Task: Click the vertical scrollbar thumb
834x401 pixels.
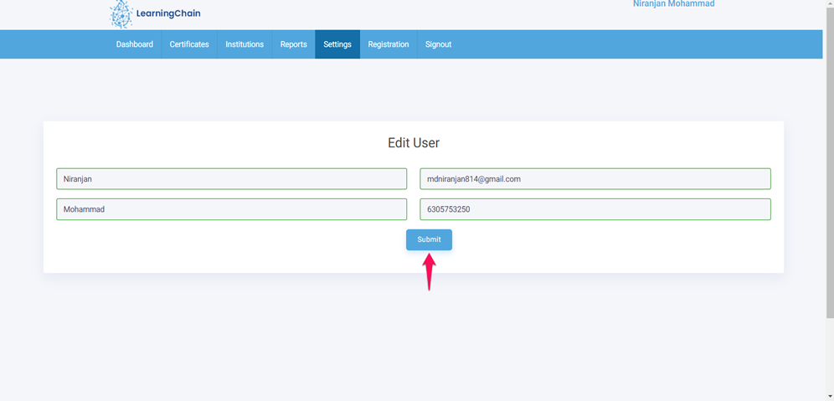Action: tap(829, 159)
